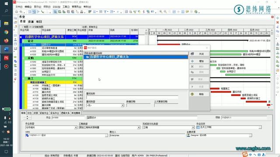Click the columns icon in toolbar

pyautogui.click(x=94, y=12)
